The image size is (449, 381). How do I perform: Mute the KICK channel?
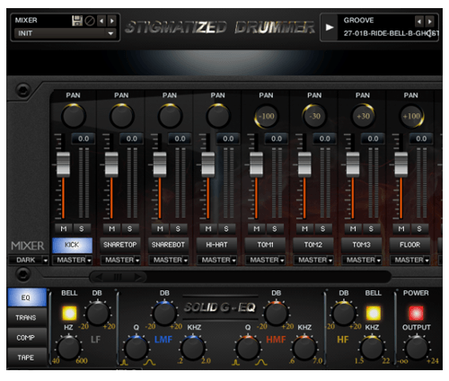click(x=64, y=229)
